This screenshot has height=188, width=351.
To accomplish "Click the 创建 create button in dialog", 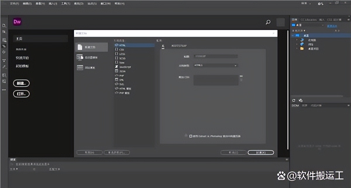I will tap(261, 152).
